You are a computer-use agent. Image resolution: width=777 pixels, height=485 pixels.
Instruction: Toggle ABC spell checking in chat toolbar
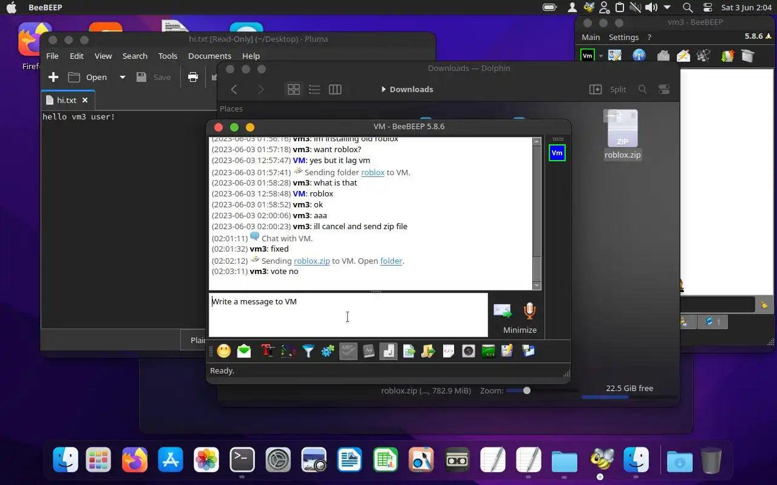(348, 351)
